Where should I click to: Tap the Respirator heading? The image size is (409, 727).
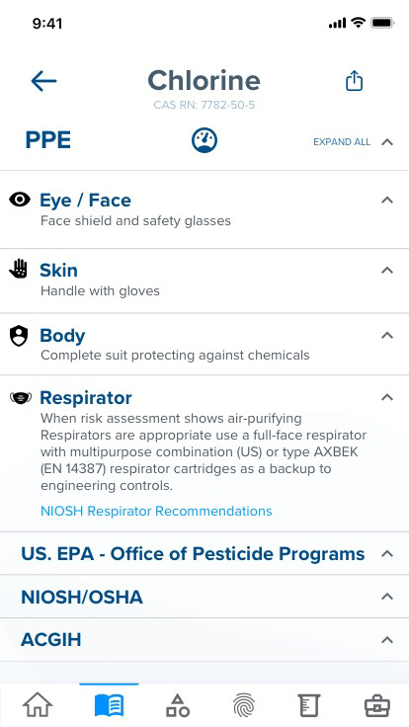(x=86, y=397)
